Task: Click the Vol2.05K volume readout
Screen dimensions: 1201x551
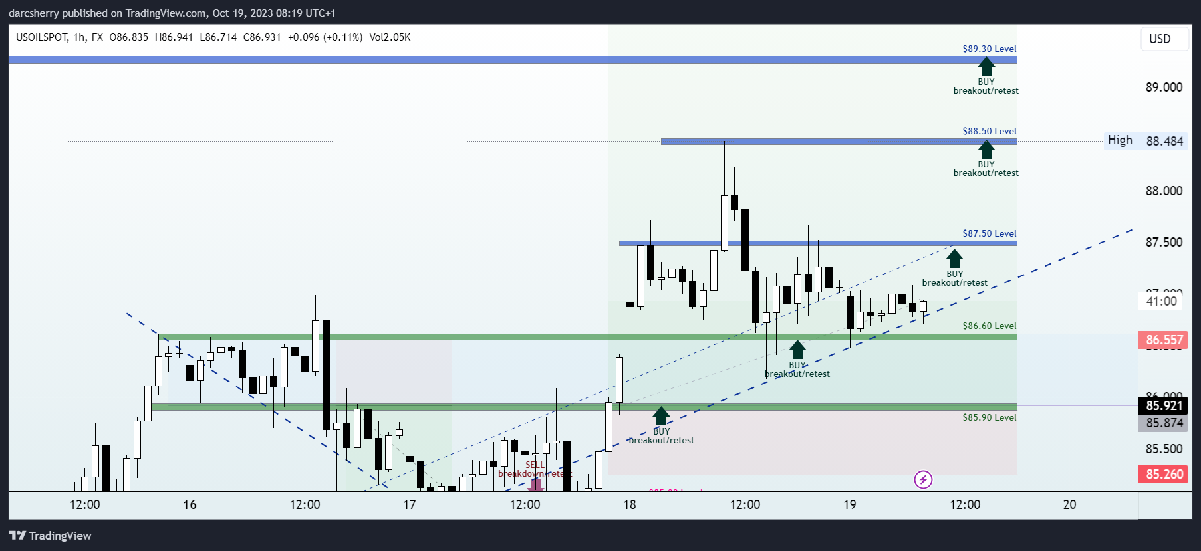Action: click(390, 37)
